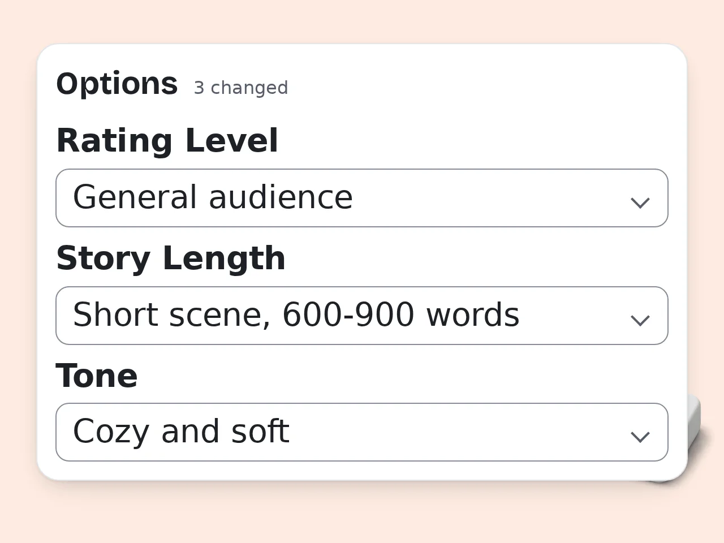
Task: Click the "3 changed" indicator
Action: pos(241,88)
